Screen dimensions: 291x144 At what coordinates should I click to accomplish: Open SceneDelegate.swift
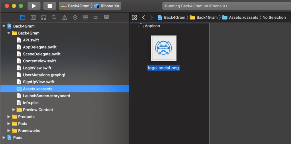(x=65, y=54)
